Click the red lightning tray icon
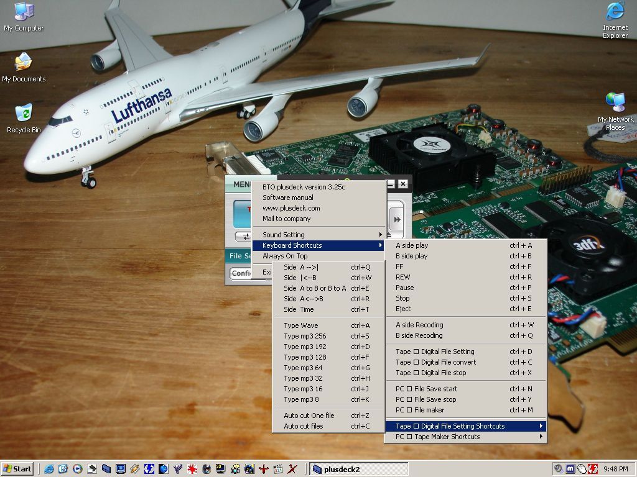The image size is (637, 477). (593, 468)
